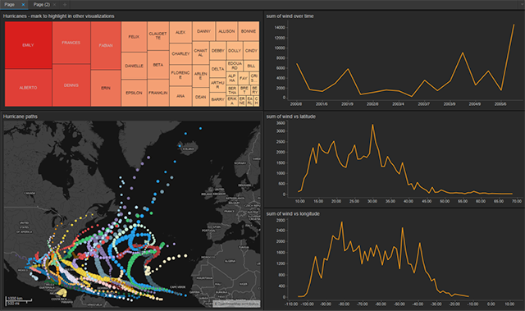Viewport: 525px width, 311px height.
Task: Mark the CINDY hurricane tile
Action: click(x=251, y=51)
